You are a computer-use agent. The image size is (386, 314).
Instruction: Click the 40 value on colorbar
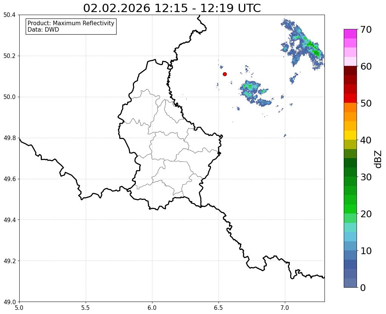(366, 140)
